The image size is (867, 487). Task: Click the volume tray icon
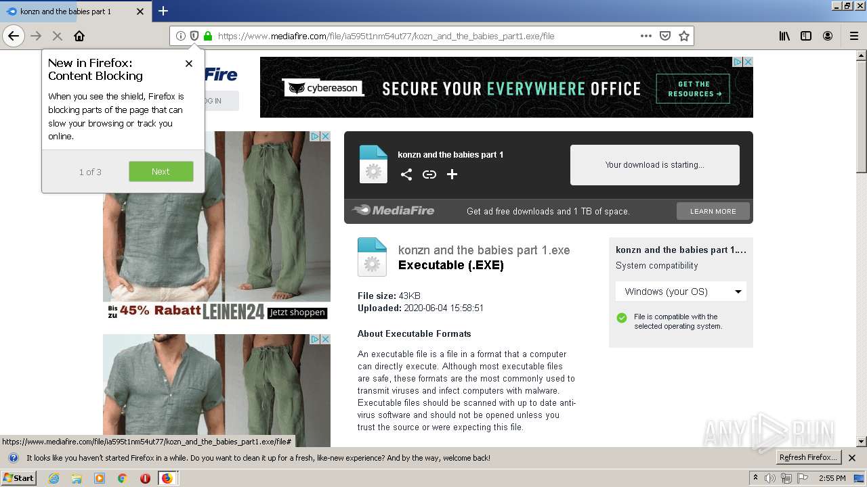(770, 478)
